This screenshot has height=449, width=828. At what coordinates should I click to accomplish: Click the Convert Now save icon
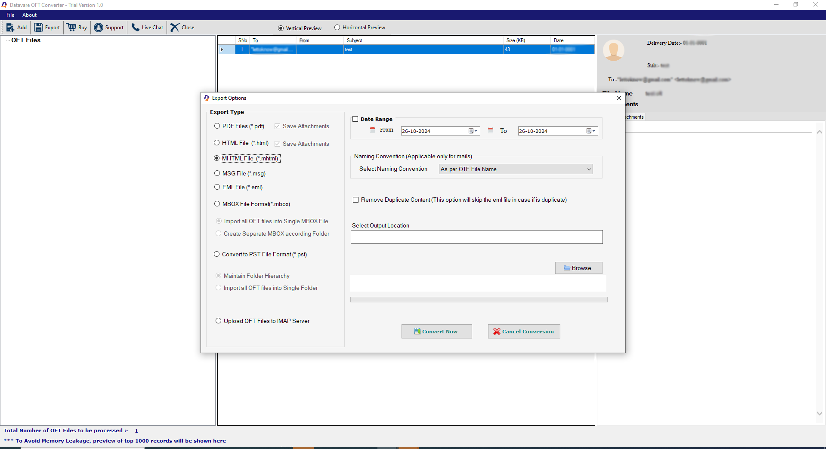point(417,331)
